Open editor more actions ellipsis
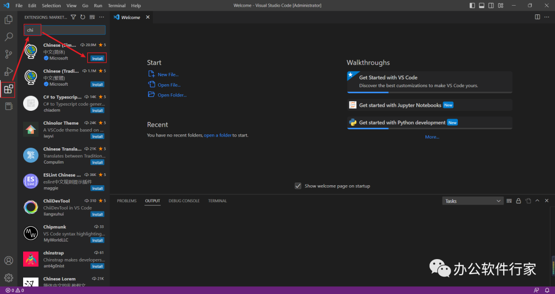Image resolution: width=555 pixels, height=294 pixels. [x=547, y=17]
